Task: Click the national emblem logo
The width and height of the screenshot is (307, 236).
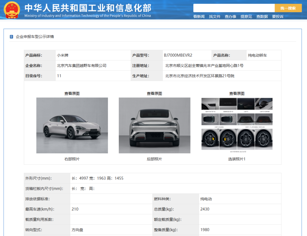Action: [x=12, y=10]
